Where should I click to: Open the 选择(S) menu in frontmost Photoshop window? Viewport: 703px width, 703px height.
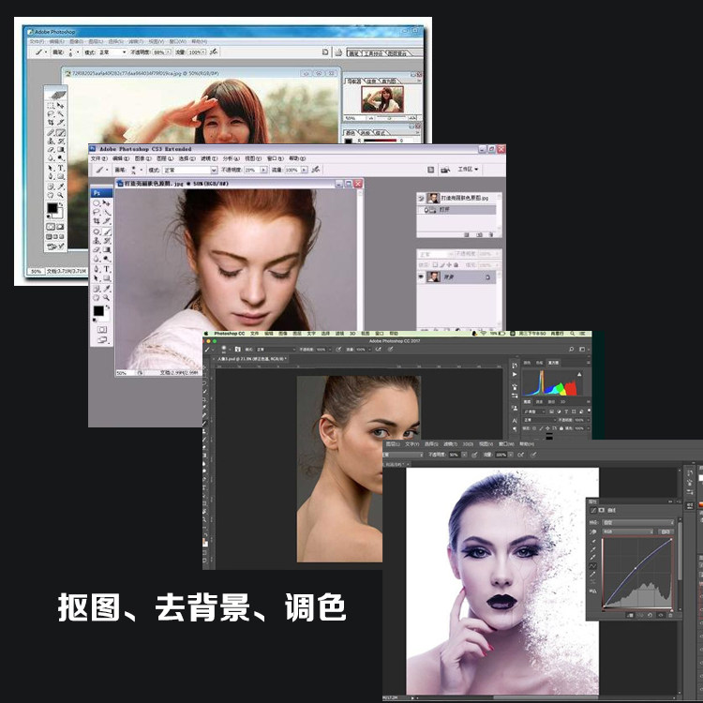tap(431, 444)
